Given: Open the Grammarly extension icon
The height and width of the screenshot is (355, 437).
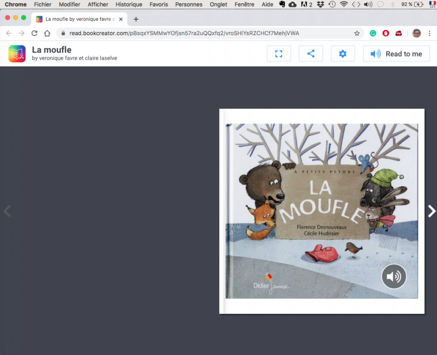Looking at the screenshot, I should tap(373, 33).
